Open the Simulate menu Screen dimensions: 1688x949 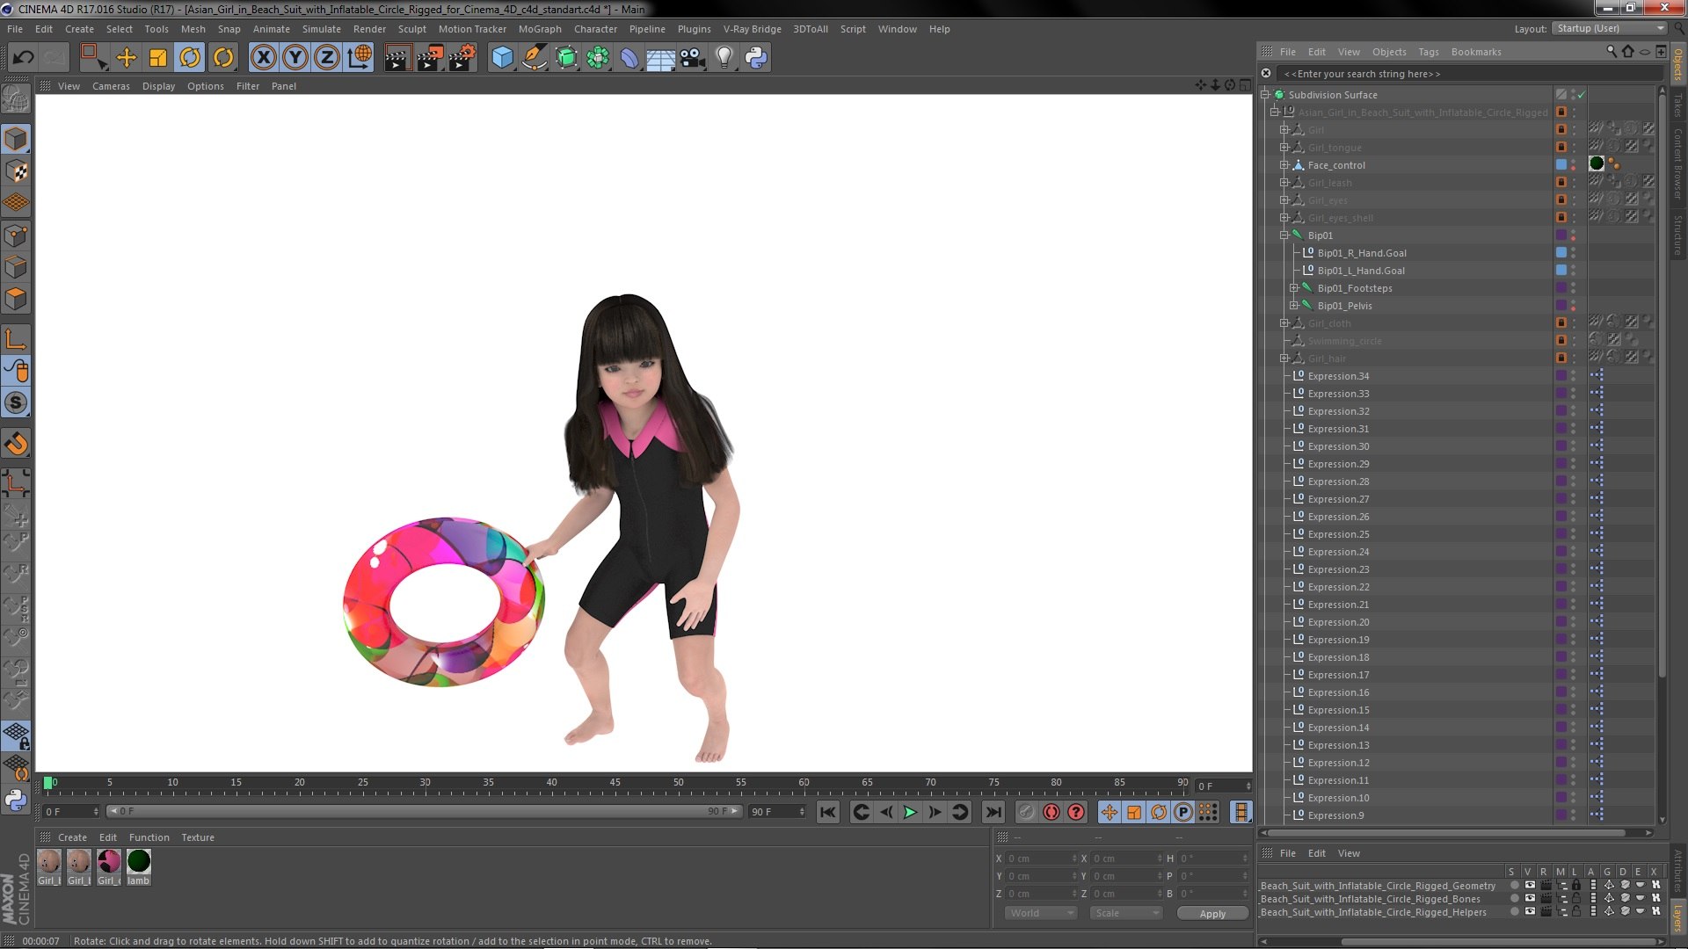click(322, 29)
